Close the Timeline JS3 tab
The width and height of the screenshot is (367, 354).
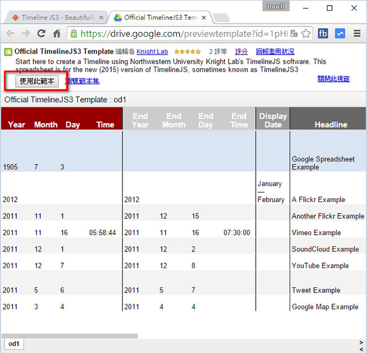[101, 18]
